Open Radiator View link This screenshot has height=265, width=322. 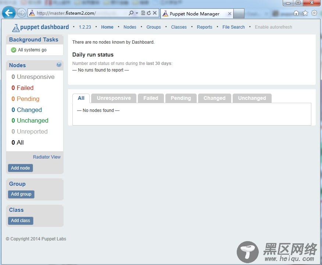(x=47, y=157)
